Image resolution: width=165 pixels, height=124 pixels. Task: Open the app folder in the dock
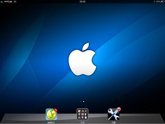82,114
